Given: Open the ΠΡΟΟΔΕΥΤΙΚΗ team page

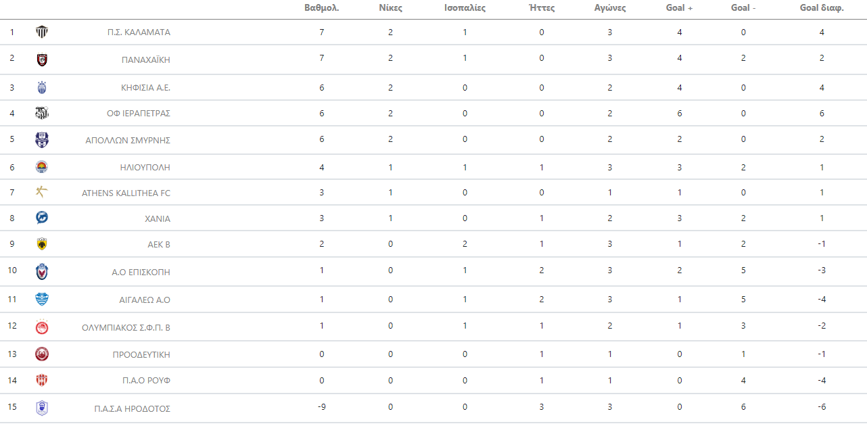Looking at the screenshot, I should 141,354.
